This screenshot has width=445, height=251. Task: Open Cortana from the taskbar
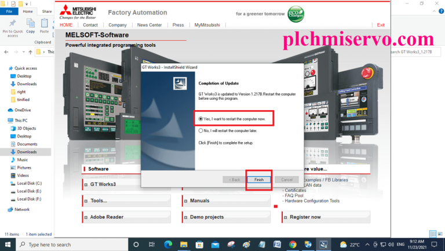(136, 245)
